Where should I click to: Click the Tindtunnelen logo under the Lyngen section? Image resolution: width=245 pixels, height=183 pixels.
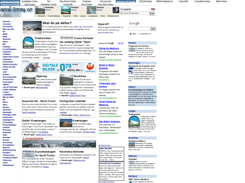(134, 122)
